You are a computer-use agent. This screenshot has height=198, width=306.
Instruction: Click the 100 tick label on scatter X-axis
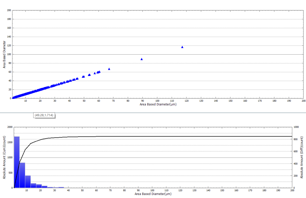pos(157,101)
